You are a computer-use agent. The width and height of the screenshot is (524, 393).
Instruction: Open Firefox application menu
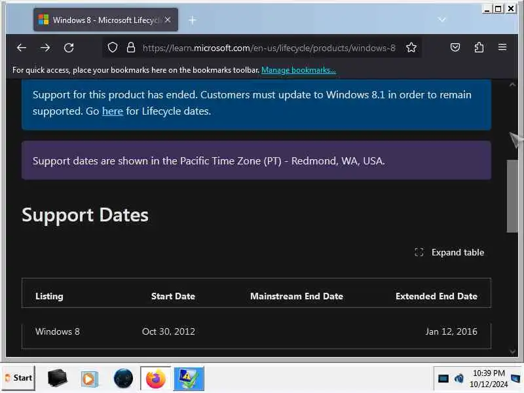coord(502,47)
